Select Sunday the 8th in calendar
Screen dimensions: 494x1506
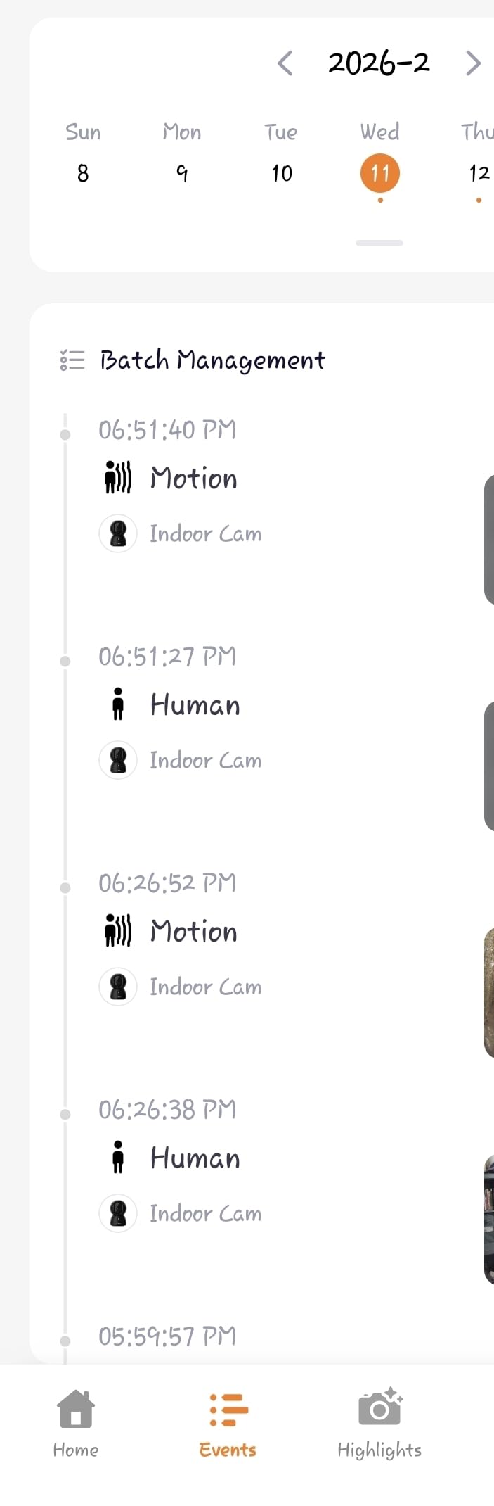coord(83,173)
